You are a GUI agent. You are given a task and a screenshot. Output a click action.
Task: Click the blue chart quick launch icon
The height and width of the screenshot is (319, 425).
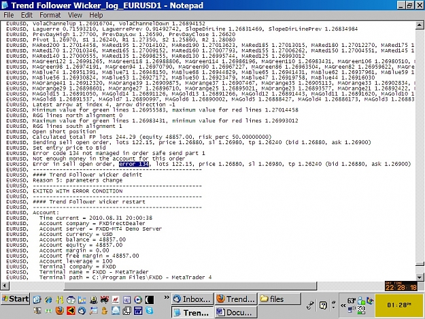tap(82, 300)
